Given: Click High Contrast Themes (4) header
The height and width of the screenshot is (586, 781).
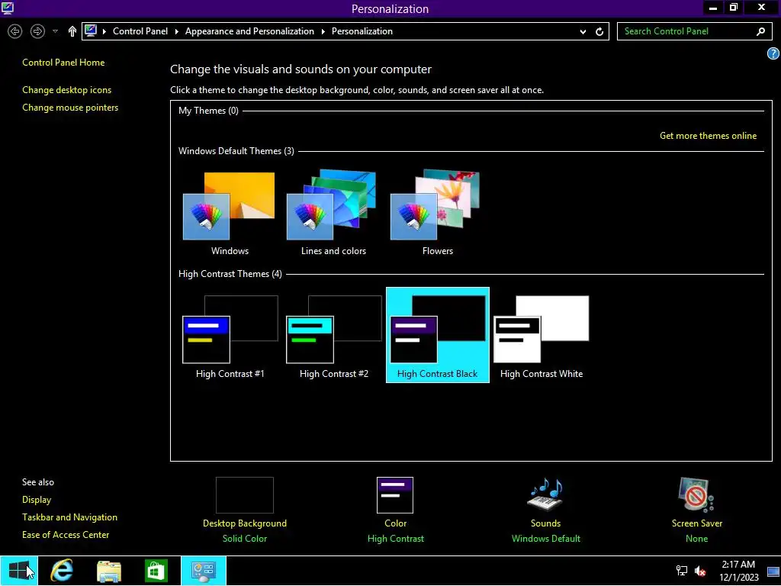Looking at the screenshot, I should pyautogui.click(x=230, y=274).
